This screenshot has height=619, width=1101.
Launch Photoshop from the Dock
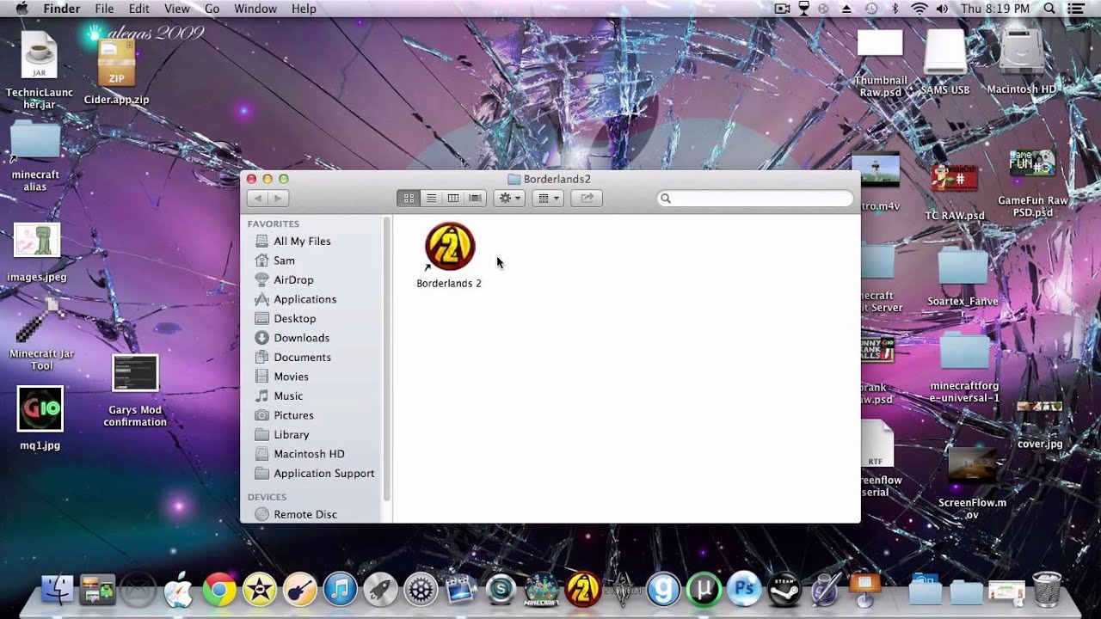pos(744,590)
